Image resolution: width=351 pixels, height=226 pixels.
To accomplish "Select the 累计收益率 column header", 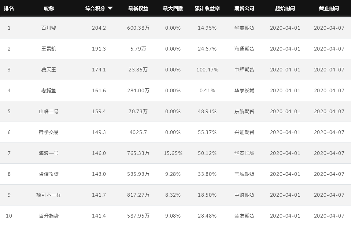I will pyautogui.click(x=207, y=8).
